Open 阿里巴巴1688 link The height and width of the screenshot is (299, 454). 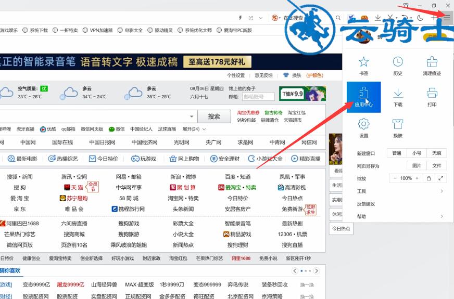pyautogui.click(x=19, y=223)
